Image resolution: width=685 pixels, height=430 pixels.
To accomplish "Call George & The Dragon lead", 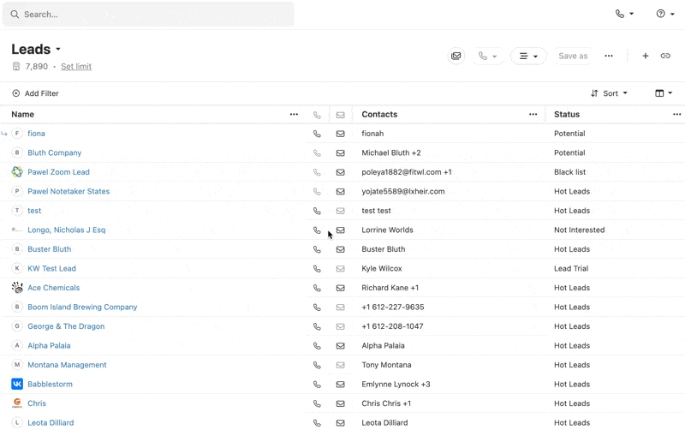I will click(x=317, y=326).
